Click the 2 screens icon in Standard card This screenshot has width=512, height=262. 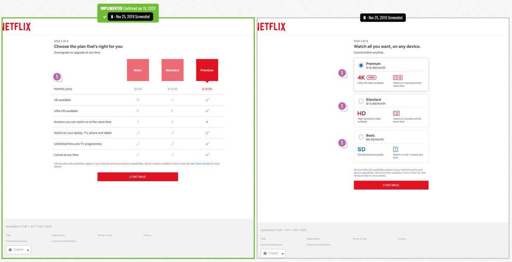coord(396,114)
